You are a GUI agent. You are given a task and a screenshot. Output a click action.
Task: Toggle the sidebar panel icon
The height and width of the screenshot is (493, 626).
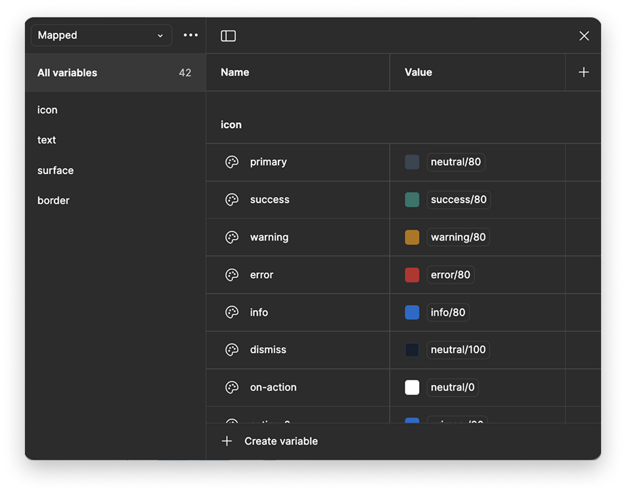point(228,36)
